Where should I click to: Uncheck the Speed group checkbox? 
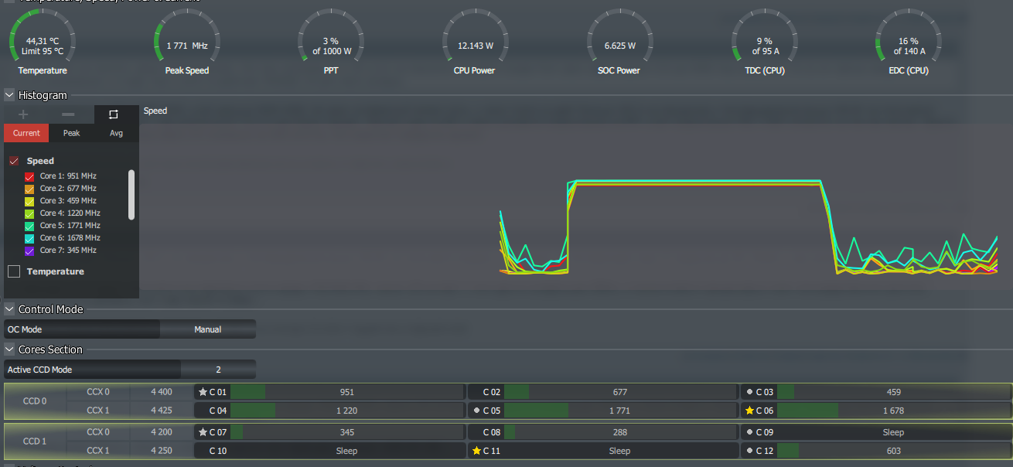pos(14,161)
